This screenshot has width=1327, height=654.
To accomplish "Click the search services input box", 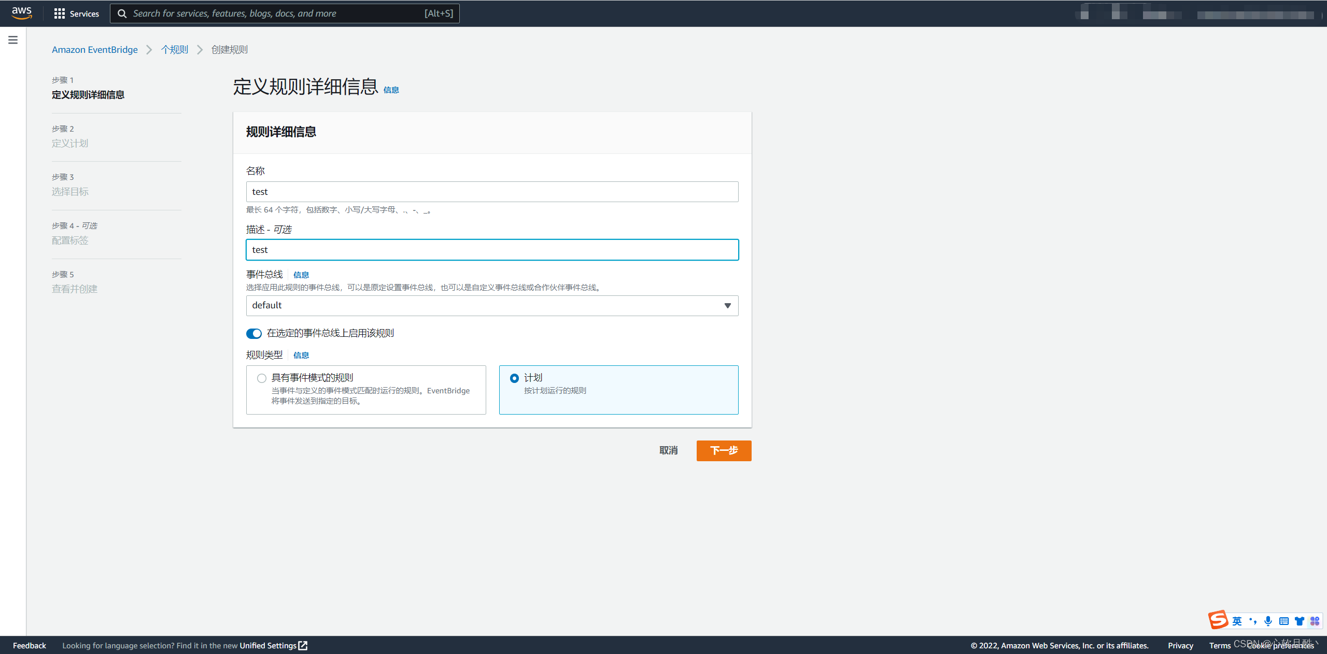I will (275, 13).
